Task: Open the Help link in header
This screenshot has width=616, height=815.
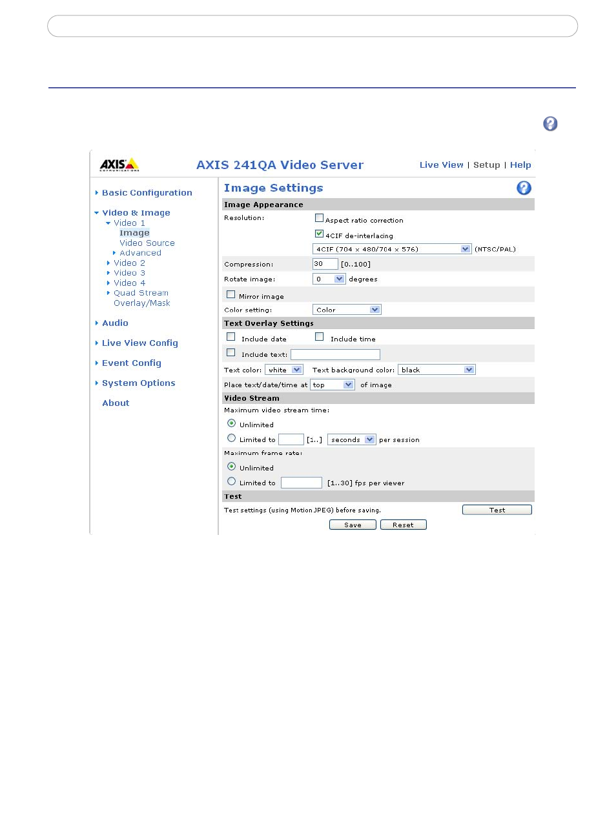Action: 520,165
